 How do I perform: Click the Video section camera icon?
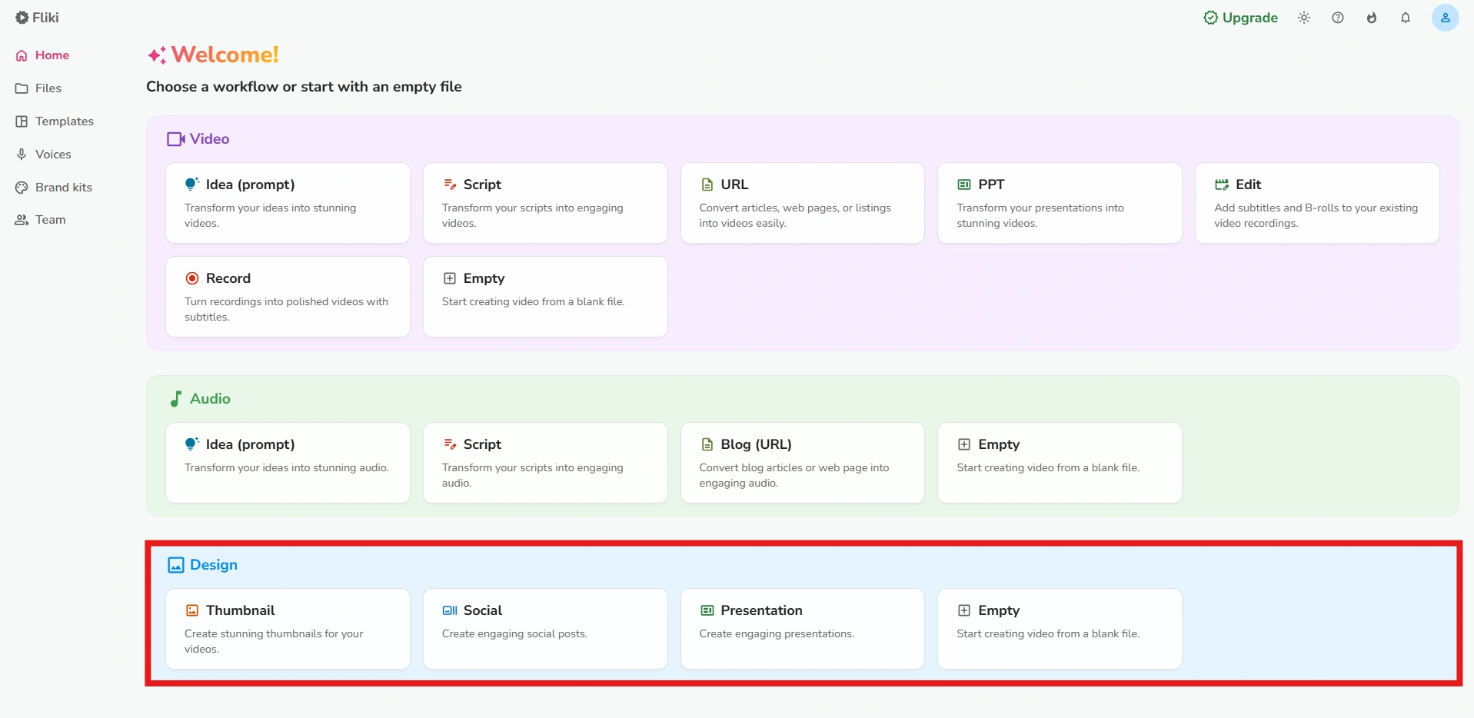pyautogui.click(x=176, y=139)
